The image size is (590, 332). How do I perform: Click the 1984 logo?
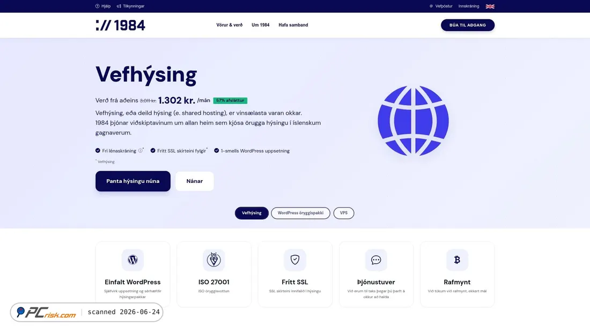120,25
